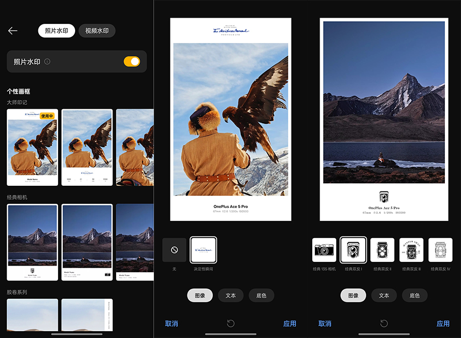Image resolution: width=461 pixels, height=338 pixels.
Task: Click OnePlus Ace 5 Pro text under eagle
Action: [231, 207]
